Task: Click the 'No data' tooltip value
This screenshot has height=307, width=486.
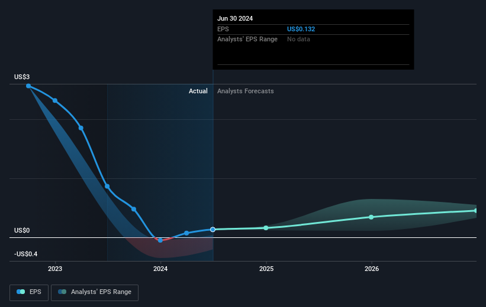Action: pyautogui.click(x=298, y=39)
